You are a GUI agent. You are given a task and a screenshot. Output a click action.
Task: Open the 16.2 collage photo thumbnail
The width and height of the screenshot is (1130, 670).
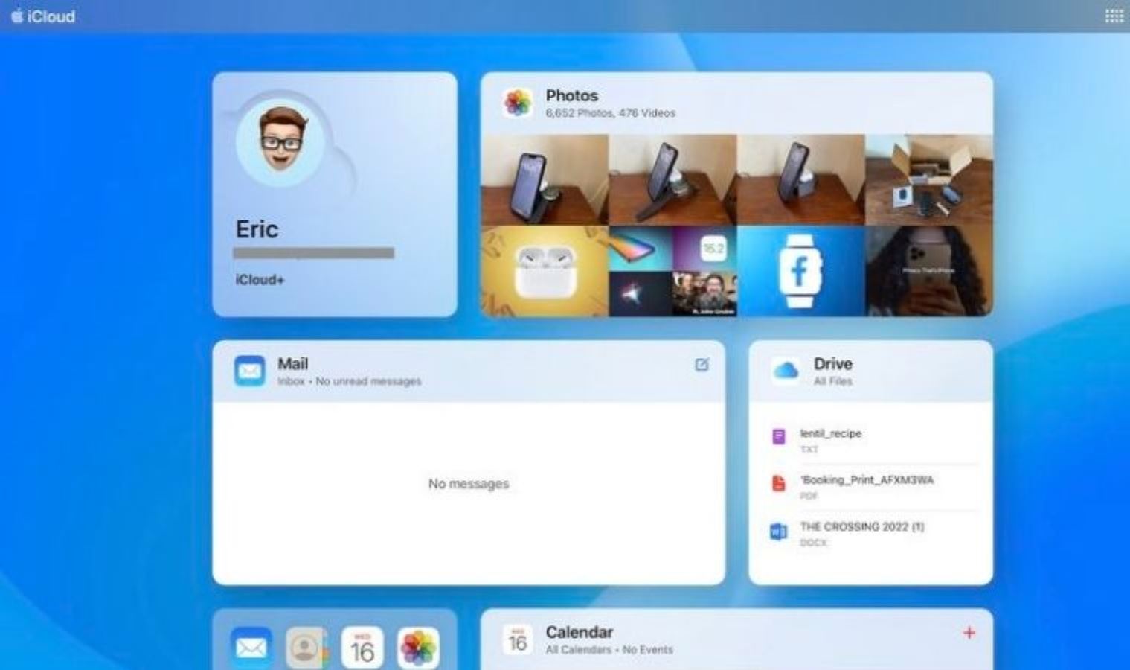coord(672,271)
